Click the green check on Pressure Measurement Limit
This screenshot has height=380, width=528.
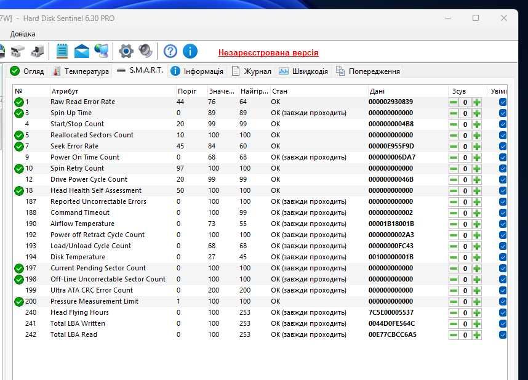[19, 302]
